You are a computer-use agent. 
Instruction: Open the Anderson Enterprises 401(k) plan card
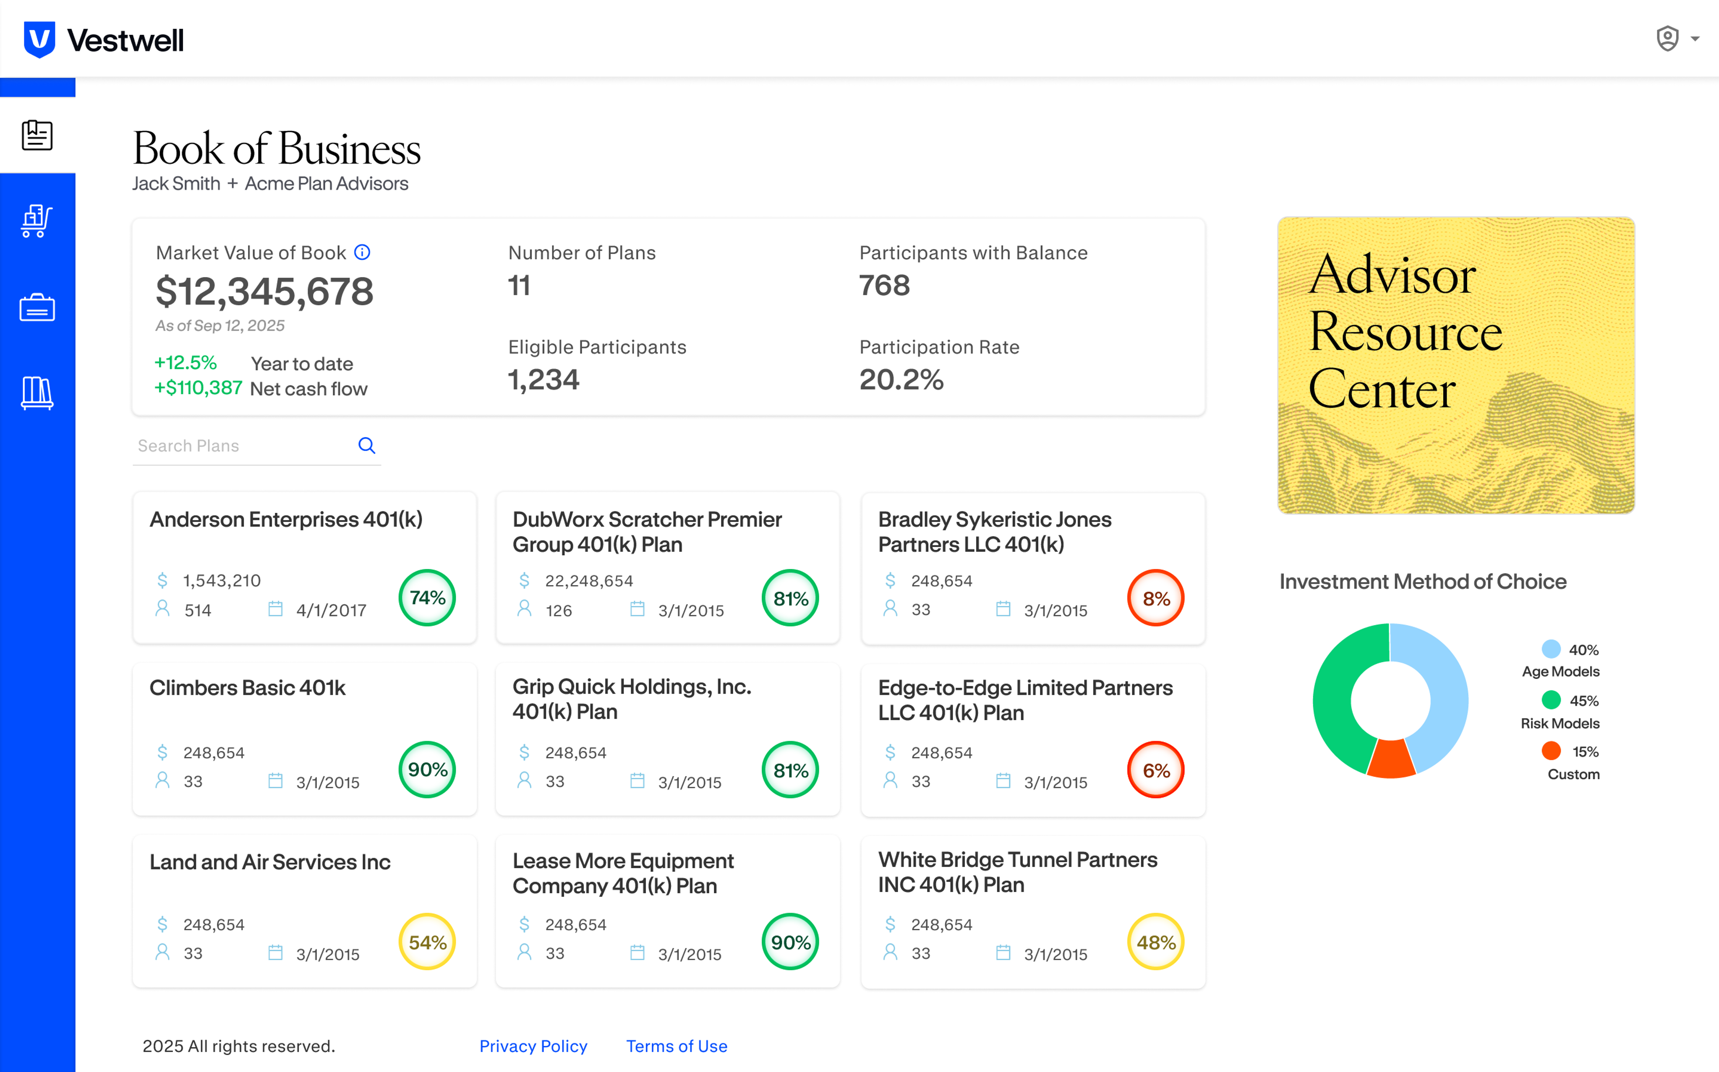click(x=286, y=520)
